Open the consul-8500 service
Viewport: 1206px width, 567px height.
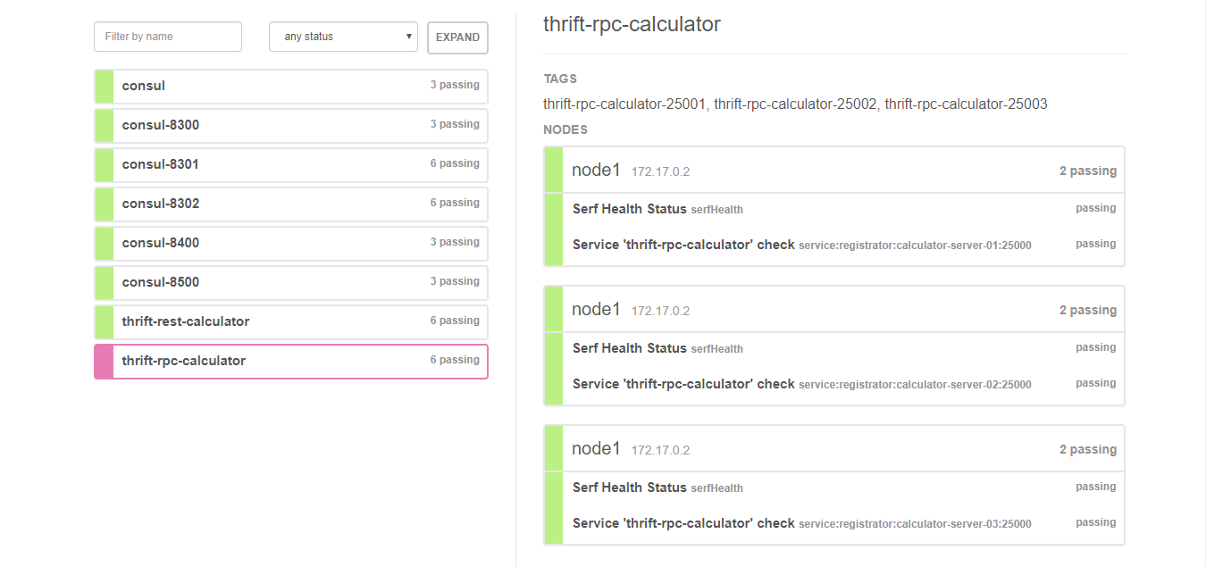click(x=291, y=282)
